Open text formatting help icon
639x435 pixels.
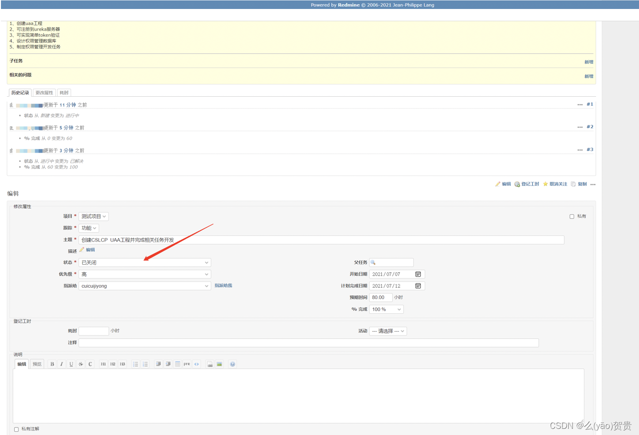pyautogui.click(x=232, y=364)
